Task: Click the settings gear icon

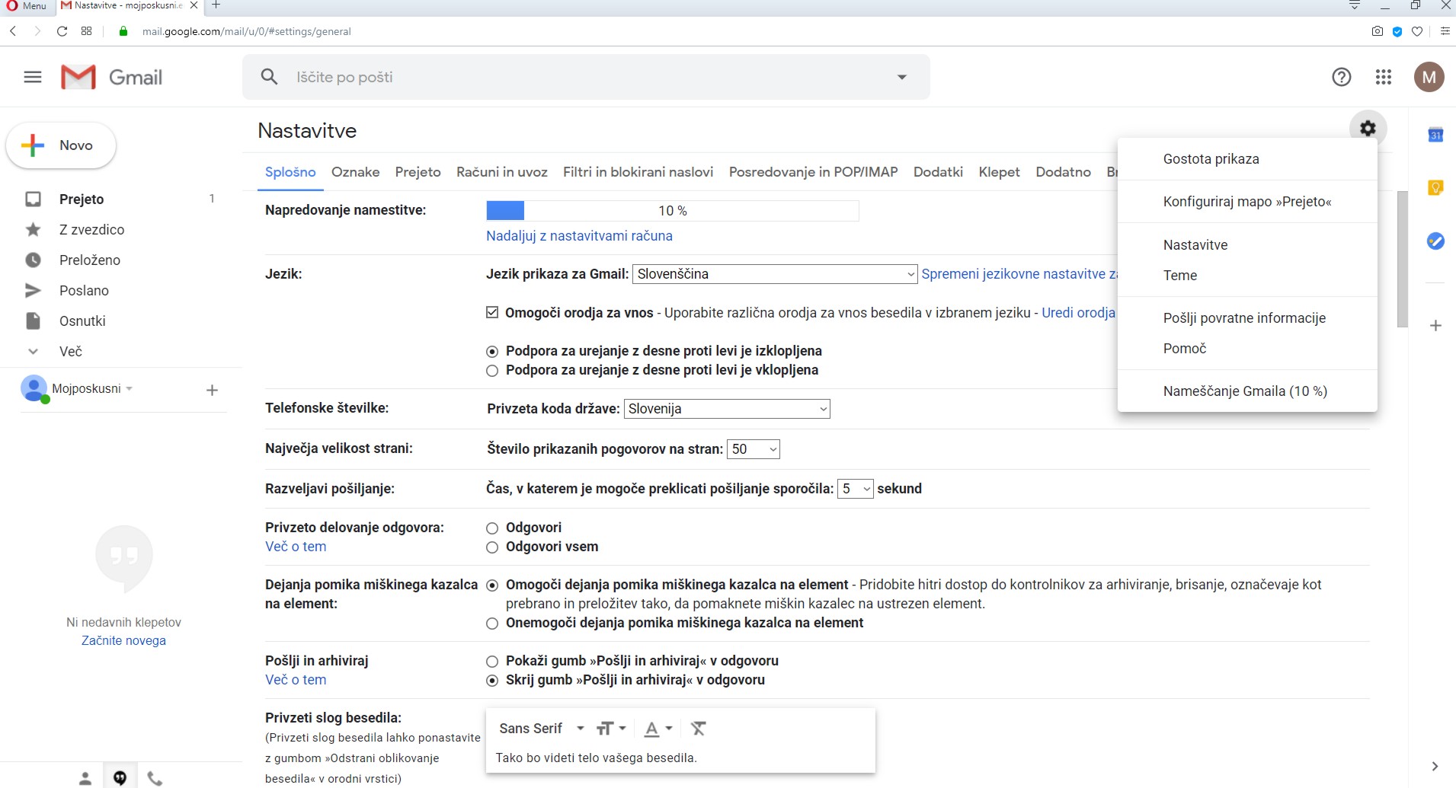Action: tap(1368, 129)
